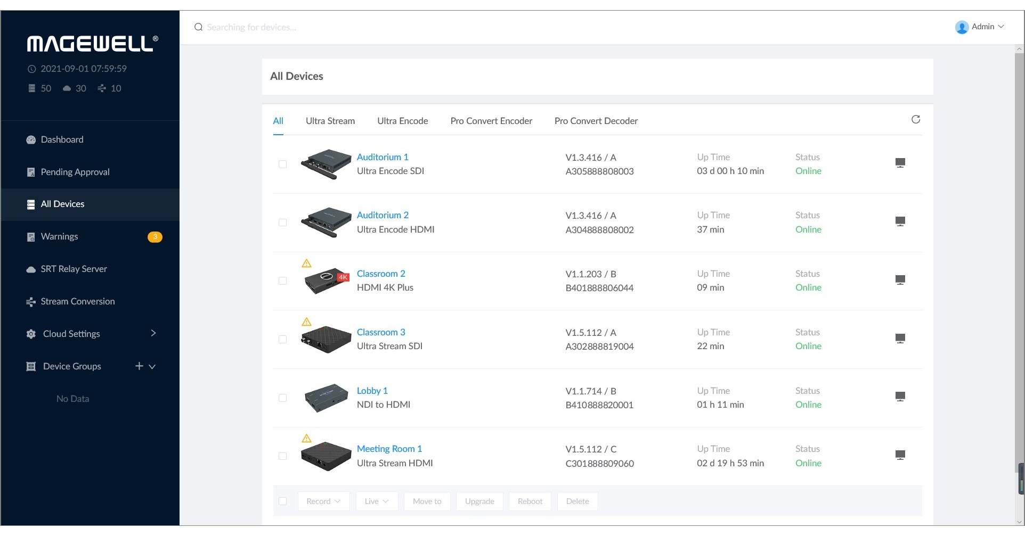
Task: Open the Live dropdown menu
Action: pos(377,501)
